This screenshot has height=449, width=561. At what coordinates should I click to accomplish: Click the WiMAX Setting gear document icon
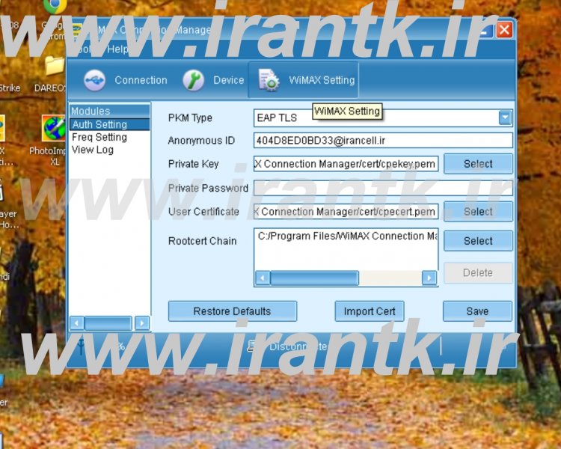click(268, 80)
